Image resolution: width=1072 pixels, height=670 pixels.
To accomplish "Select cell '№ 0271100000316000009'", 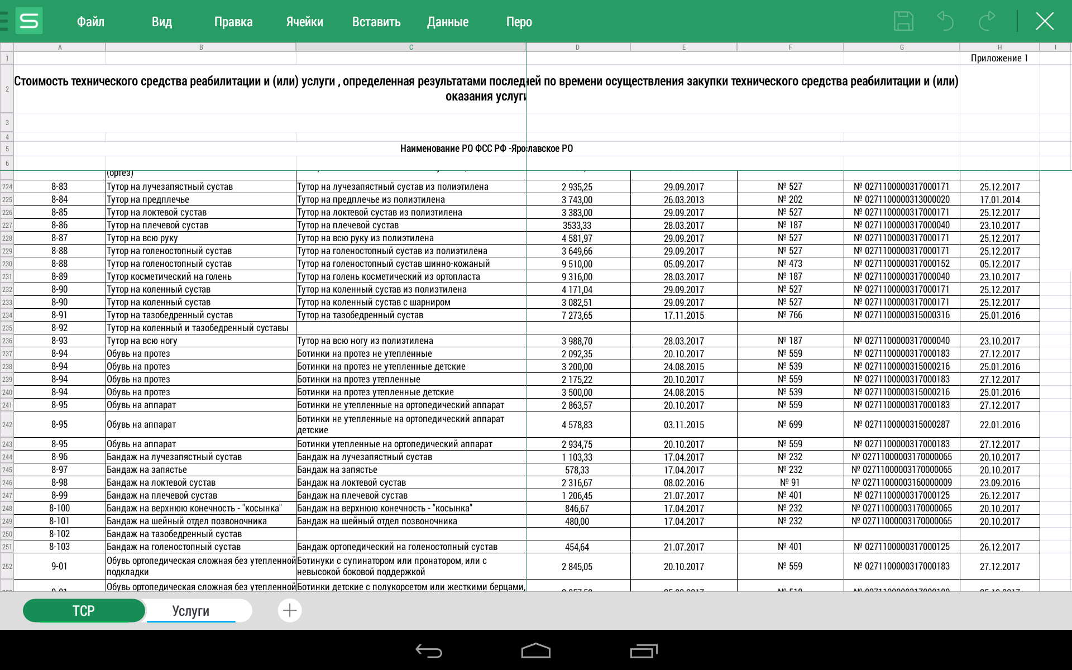I will click(x=902, y=483).
